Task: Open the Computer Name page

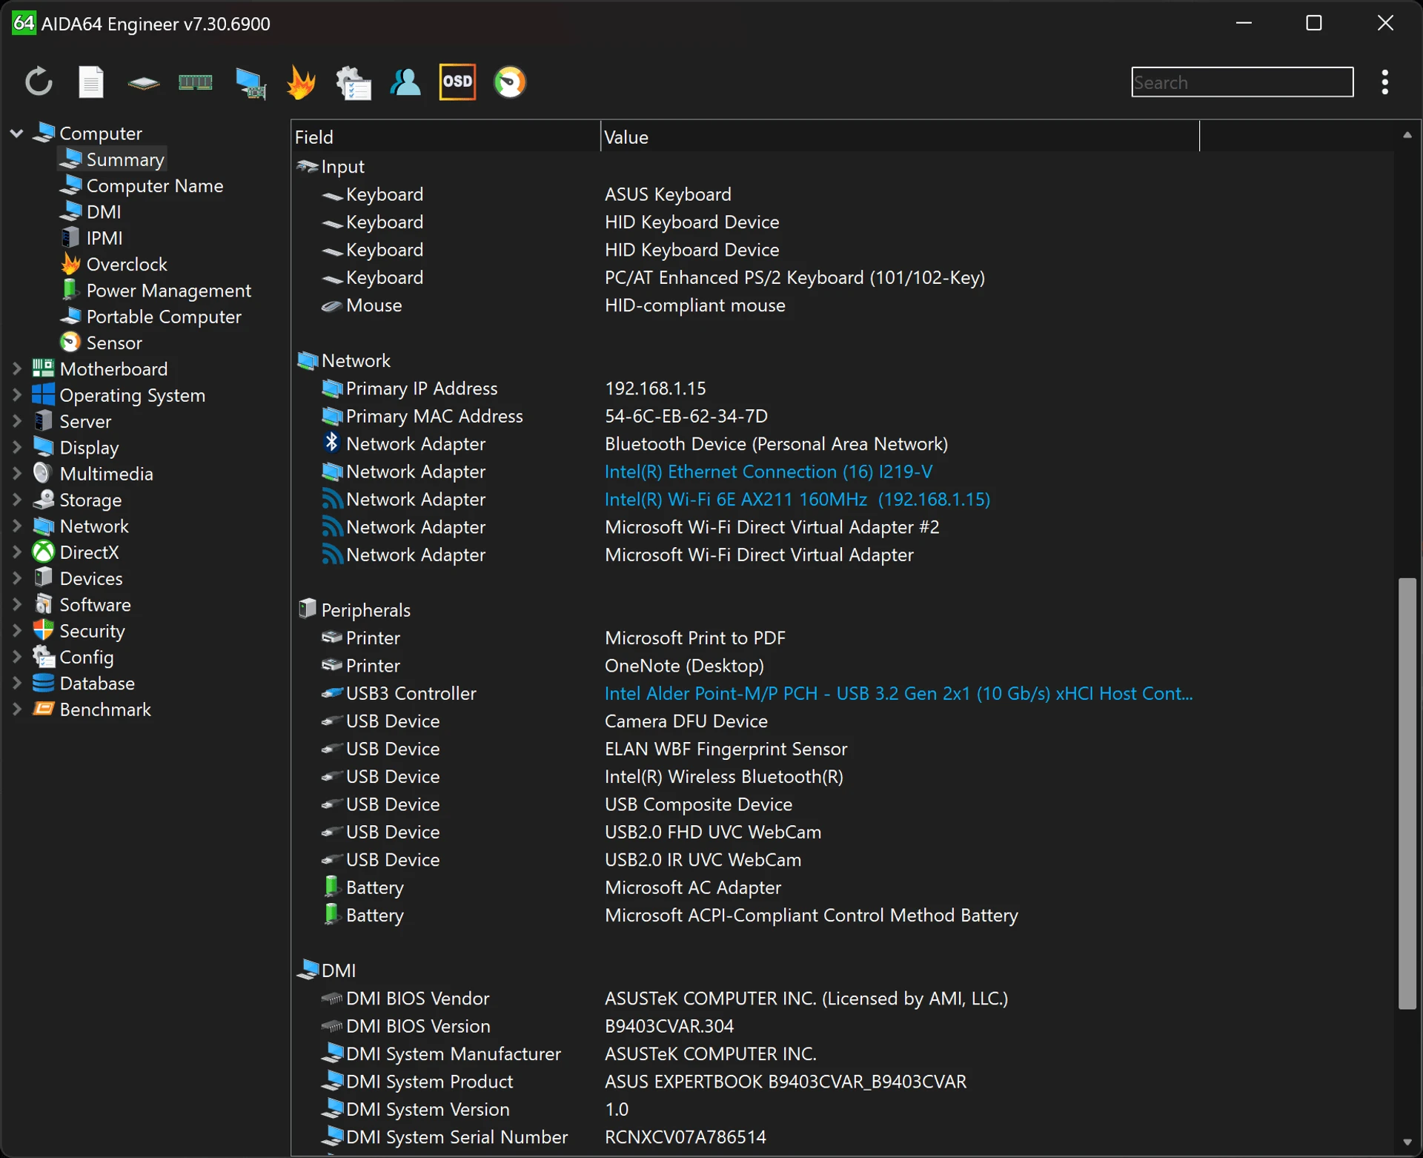Action: coord(142,185)
